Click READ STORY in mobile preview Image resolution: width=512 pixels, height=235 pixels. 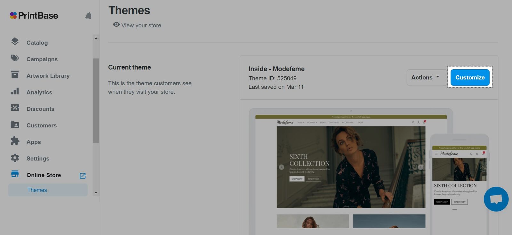(460, 202)
